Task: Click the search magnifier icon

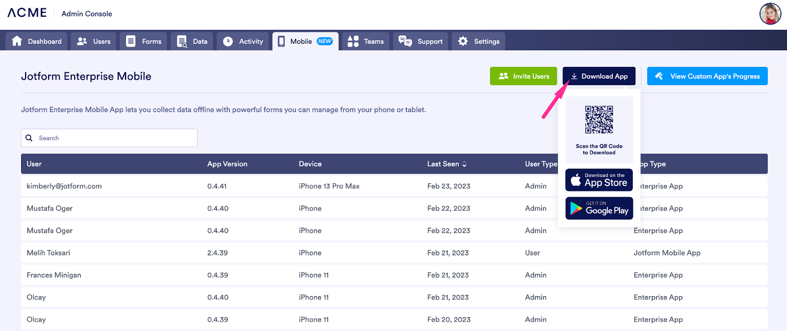Action: pyautogui.click(x=29, y=138)
